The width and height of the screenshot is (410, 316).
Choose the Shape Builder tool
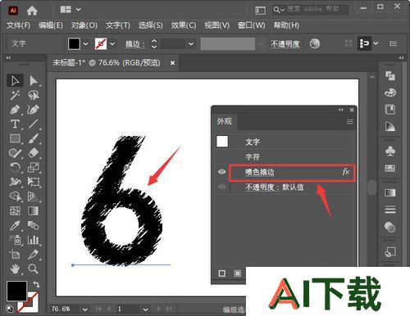(15, 196)
